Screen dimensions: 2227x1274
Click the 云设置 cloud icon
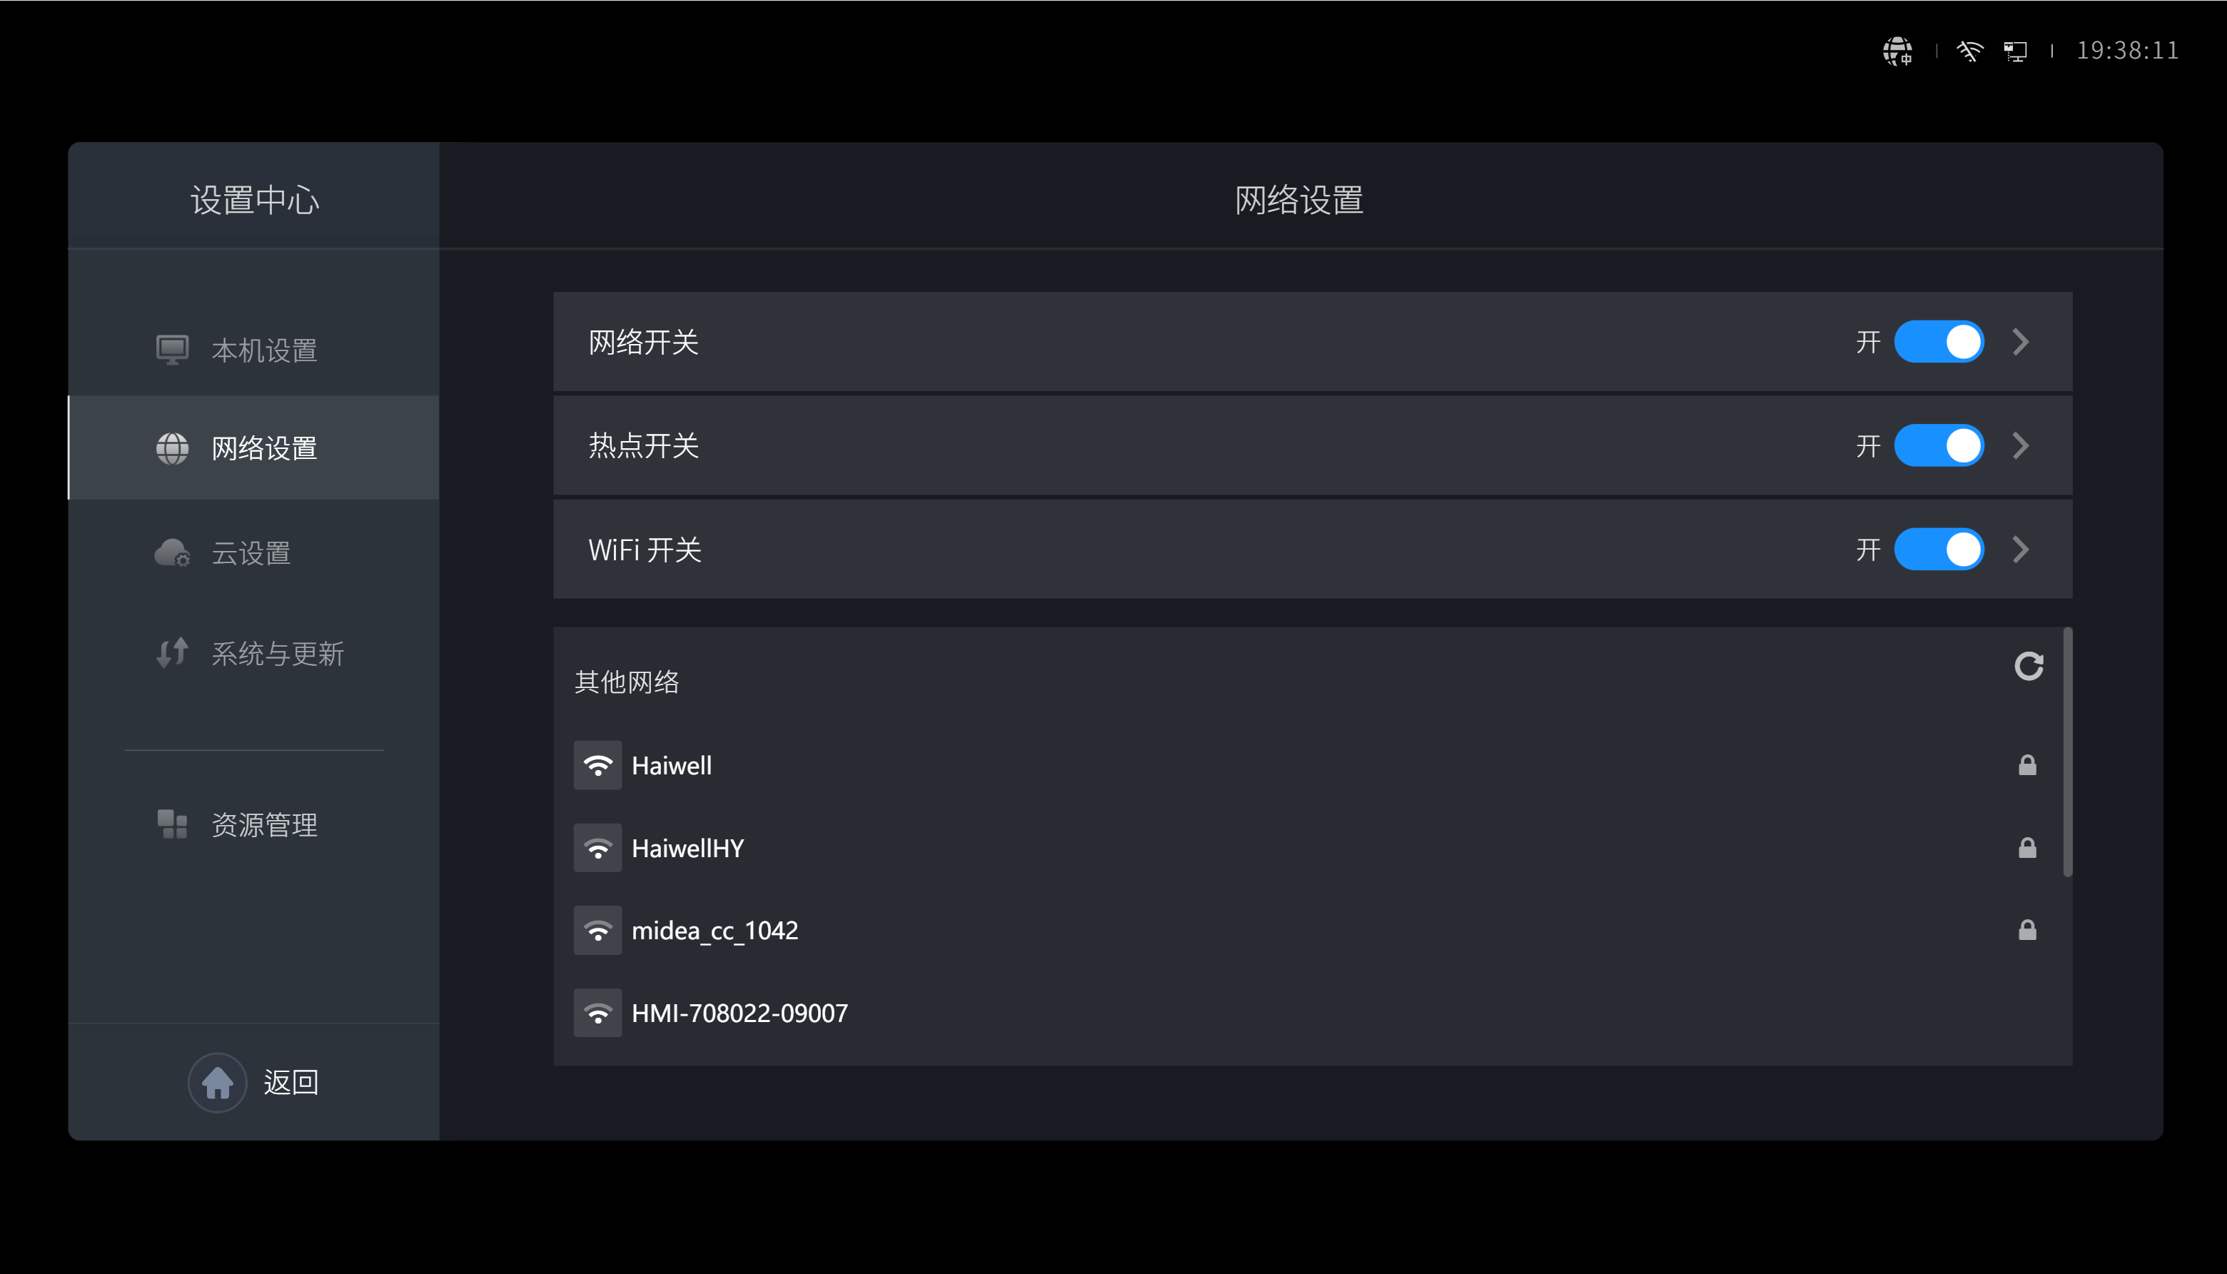point(167,550)
